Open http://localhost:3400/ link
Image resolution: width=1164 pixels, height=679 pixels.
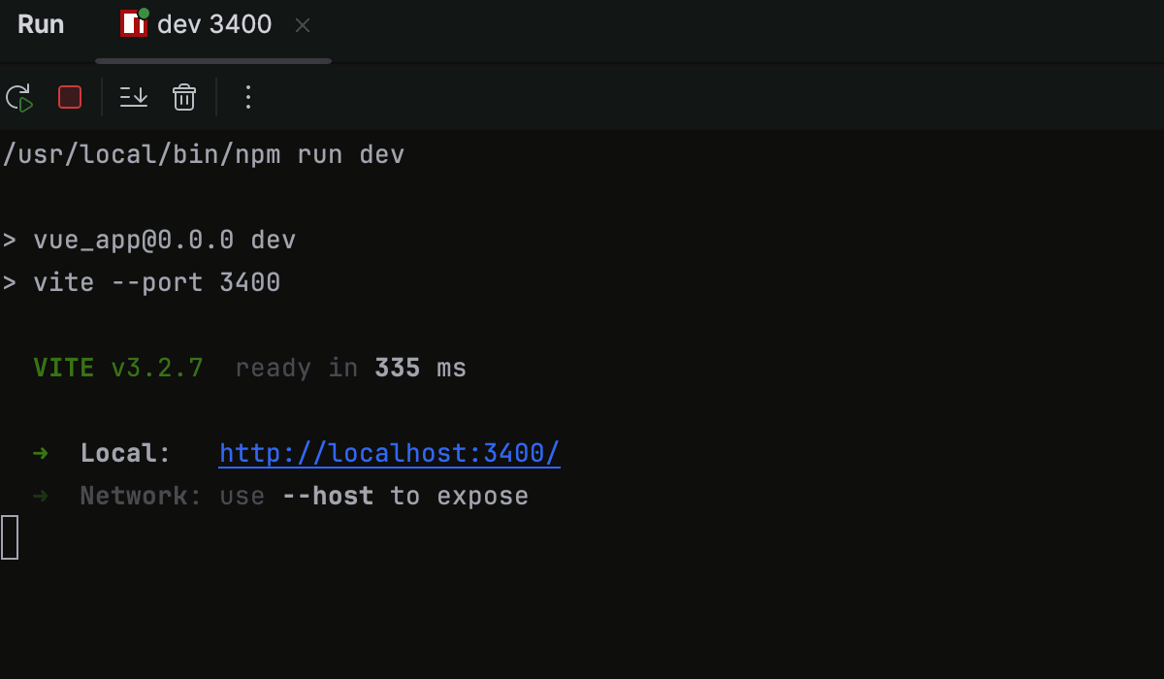point(389,452)
